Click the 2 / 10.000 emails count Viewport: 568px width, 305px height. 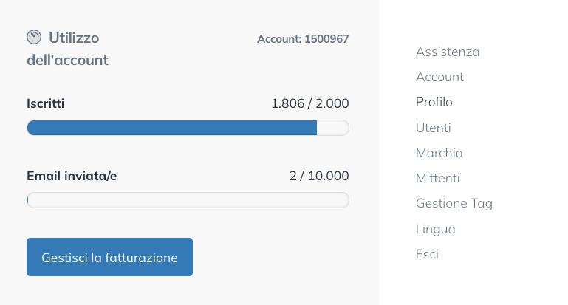pos(318,176)
